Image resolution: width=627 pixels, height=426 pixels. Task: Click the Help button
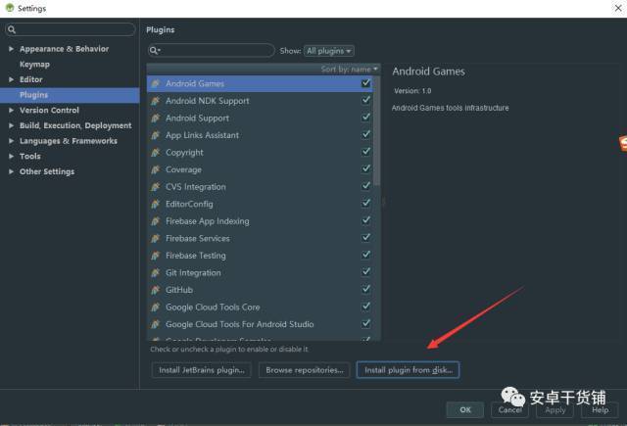pos(600,410)
